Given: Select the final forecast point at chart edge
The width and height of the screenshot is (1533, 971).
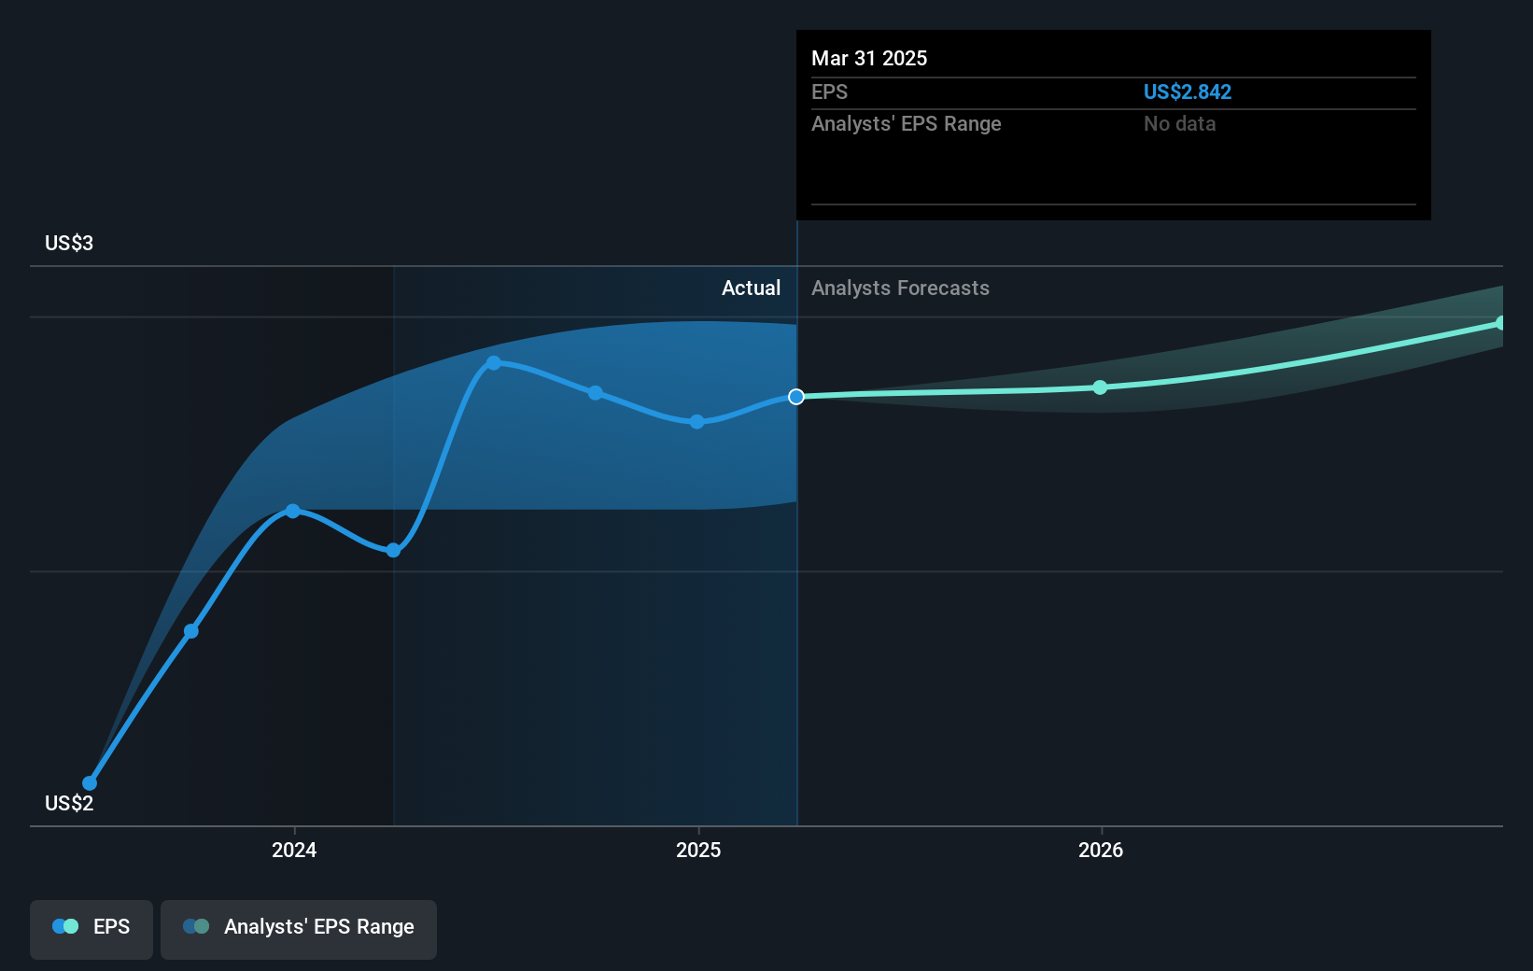Looking at the screenshot, I should (x=1501, y=323).
